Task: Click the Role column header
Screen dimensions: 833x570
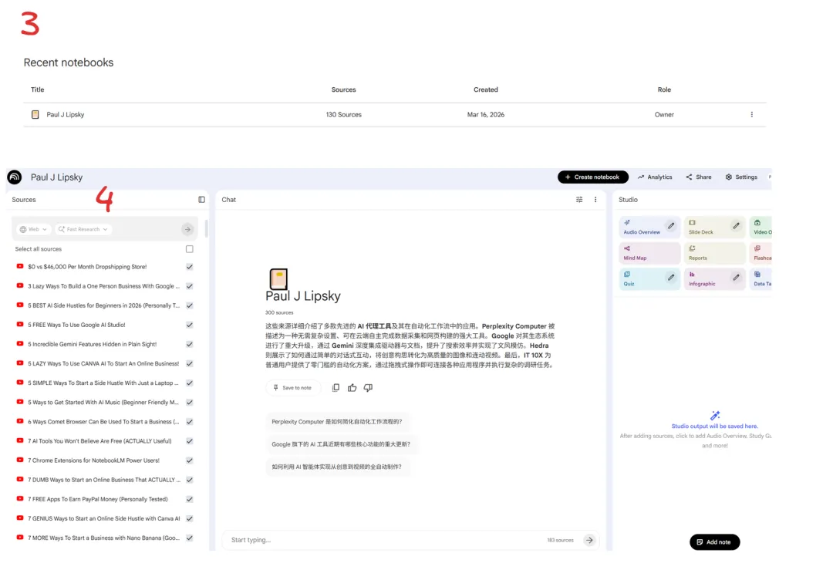Action: coord(664,89)
